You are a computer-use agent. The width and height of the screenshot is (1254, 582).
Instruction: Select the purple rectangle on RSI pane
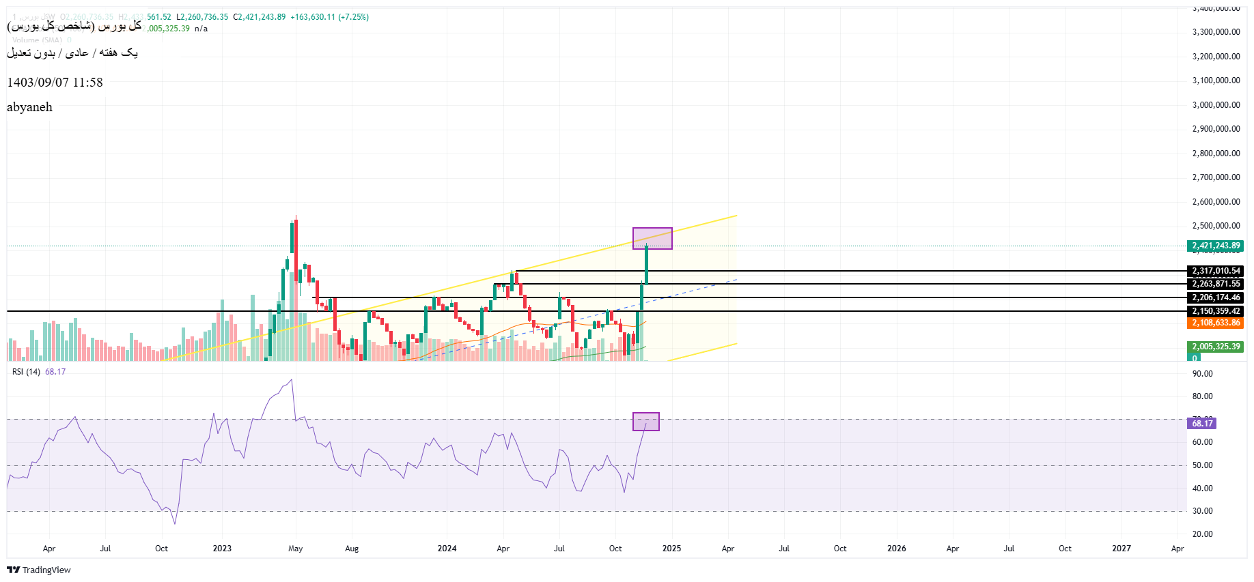pos(645,422)
